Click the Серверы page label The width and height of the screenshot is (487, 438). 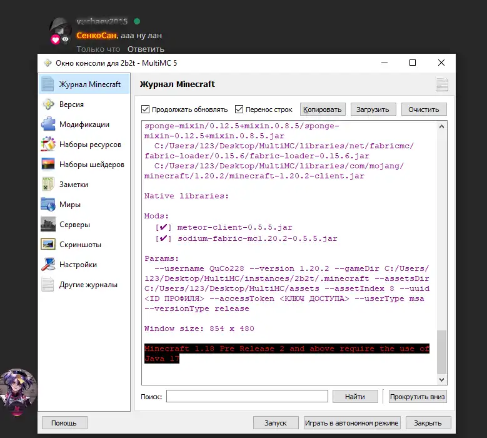click(x=74, y=225)
